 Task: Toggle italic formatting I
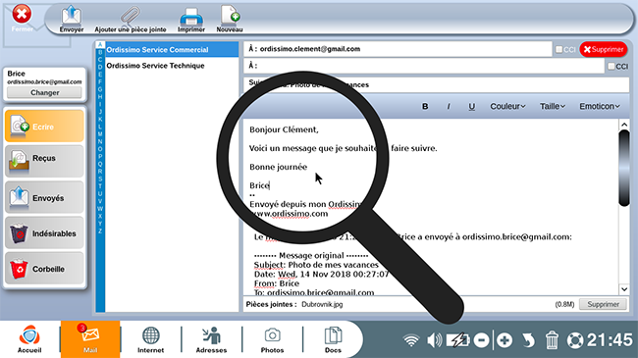[449, 106]
